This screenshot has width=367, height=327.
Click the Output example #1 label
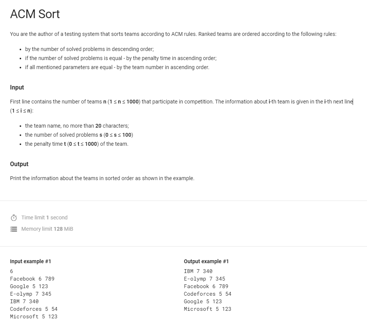pos(206,261)
